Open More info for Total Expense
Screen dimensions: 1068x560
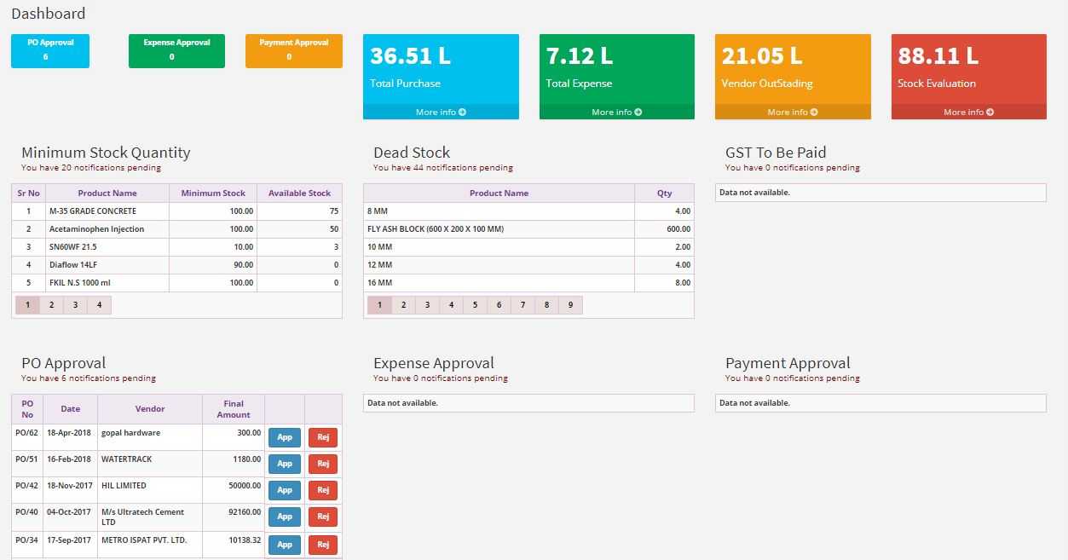coord(616,112)
